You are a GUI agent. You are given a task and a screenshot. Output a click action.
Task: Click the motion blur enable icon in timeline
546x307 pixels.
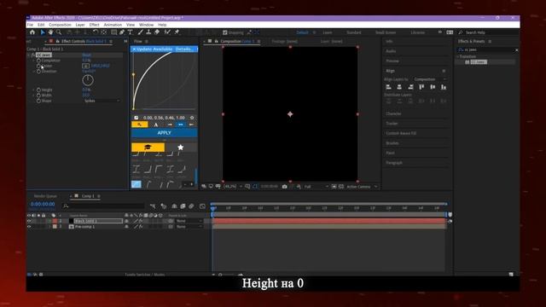191,206
